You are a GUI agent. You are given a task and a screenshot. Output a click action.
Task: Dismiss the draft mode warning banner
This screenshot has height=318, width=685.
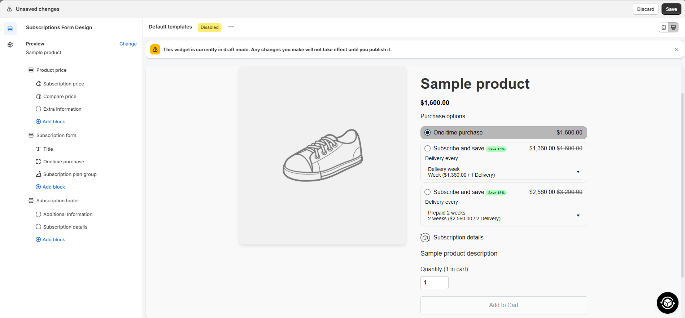click(x=676, y=49)
